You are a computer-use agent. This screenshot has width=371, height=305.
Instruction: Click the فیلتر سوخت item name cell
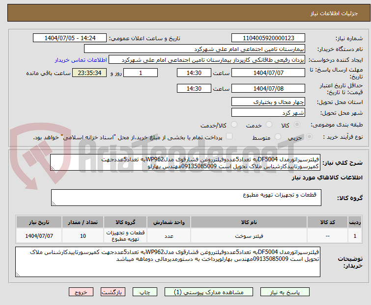(249, 235)
